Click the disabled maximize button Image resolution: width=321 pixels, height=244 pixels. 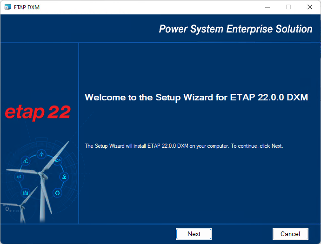click(x=288, y=7)
